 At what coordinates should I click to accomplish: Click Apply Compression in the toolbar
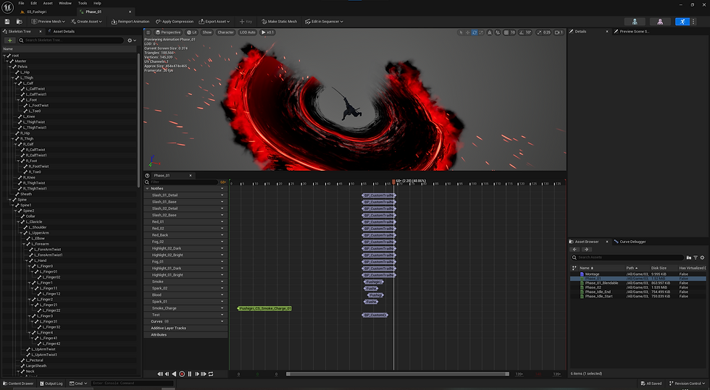177,22
